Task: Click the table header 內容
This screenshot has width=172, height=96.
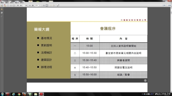Action: coord(124,39)
